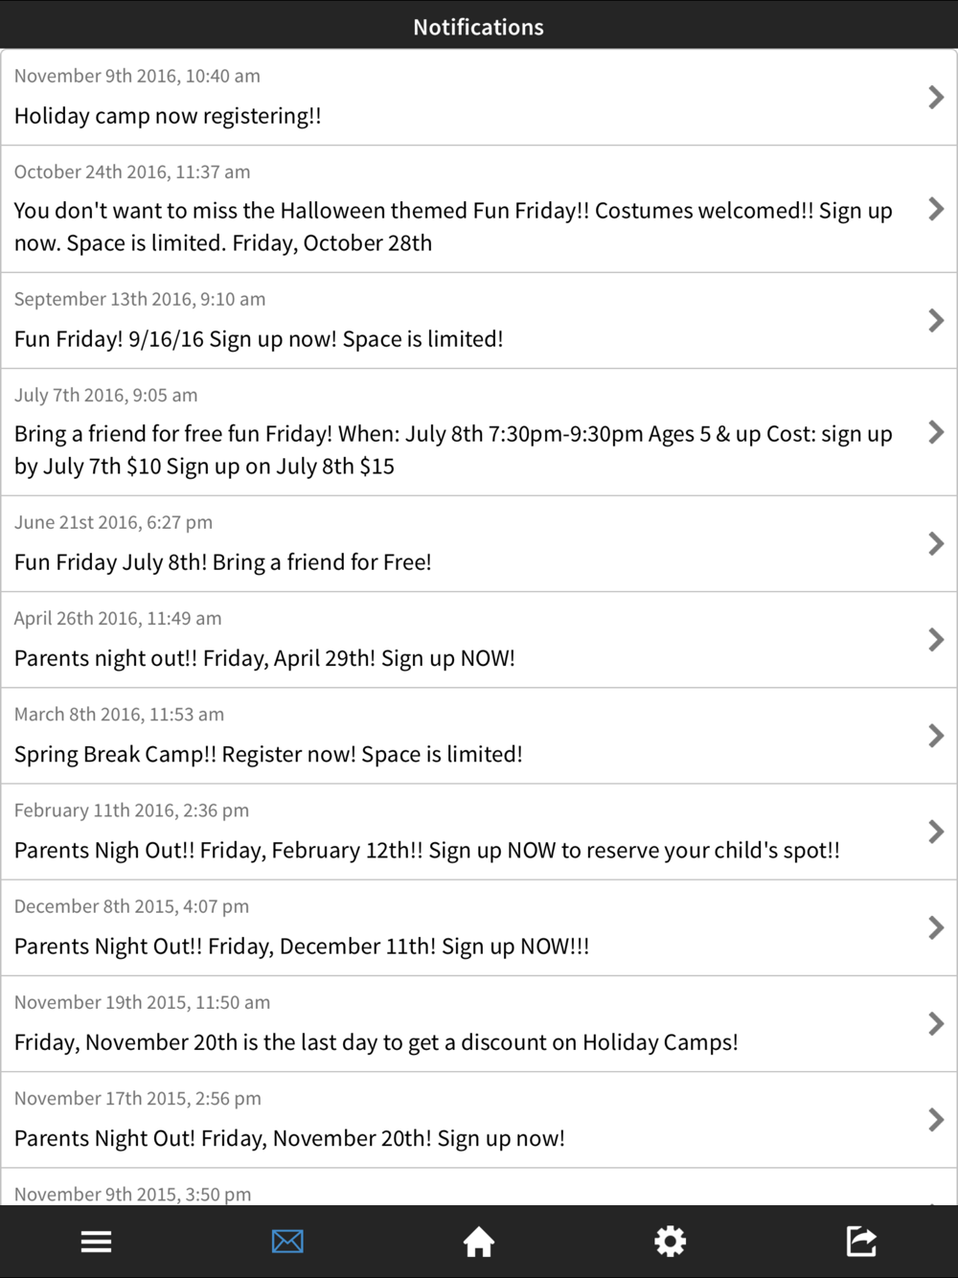Open the hamburger menu icon
Image resolution: width=958 pixels, height=1278 pixels.
[x=96, y=1242]
